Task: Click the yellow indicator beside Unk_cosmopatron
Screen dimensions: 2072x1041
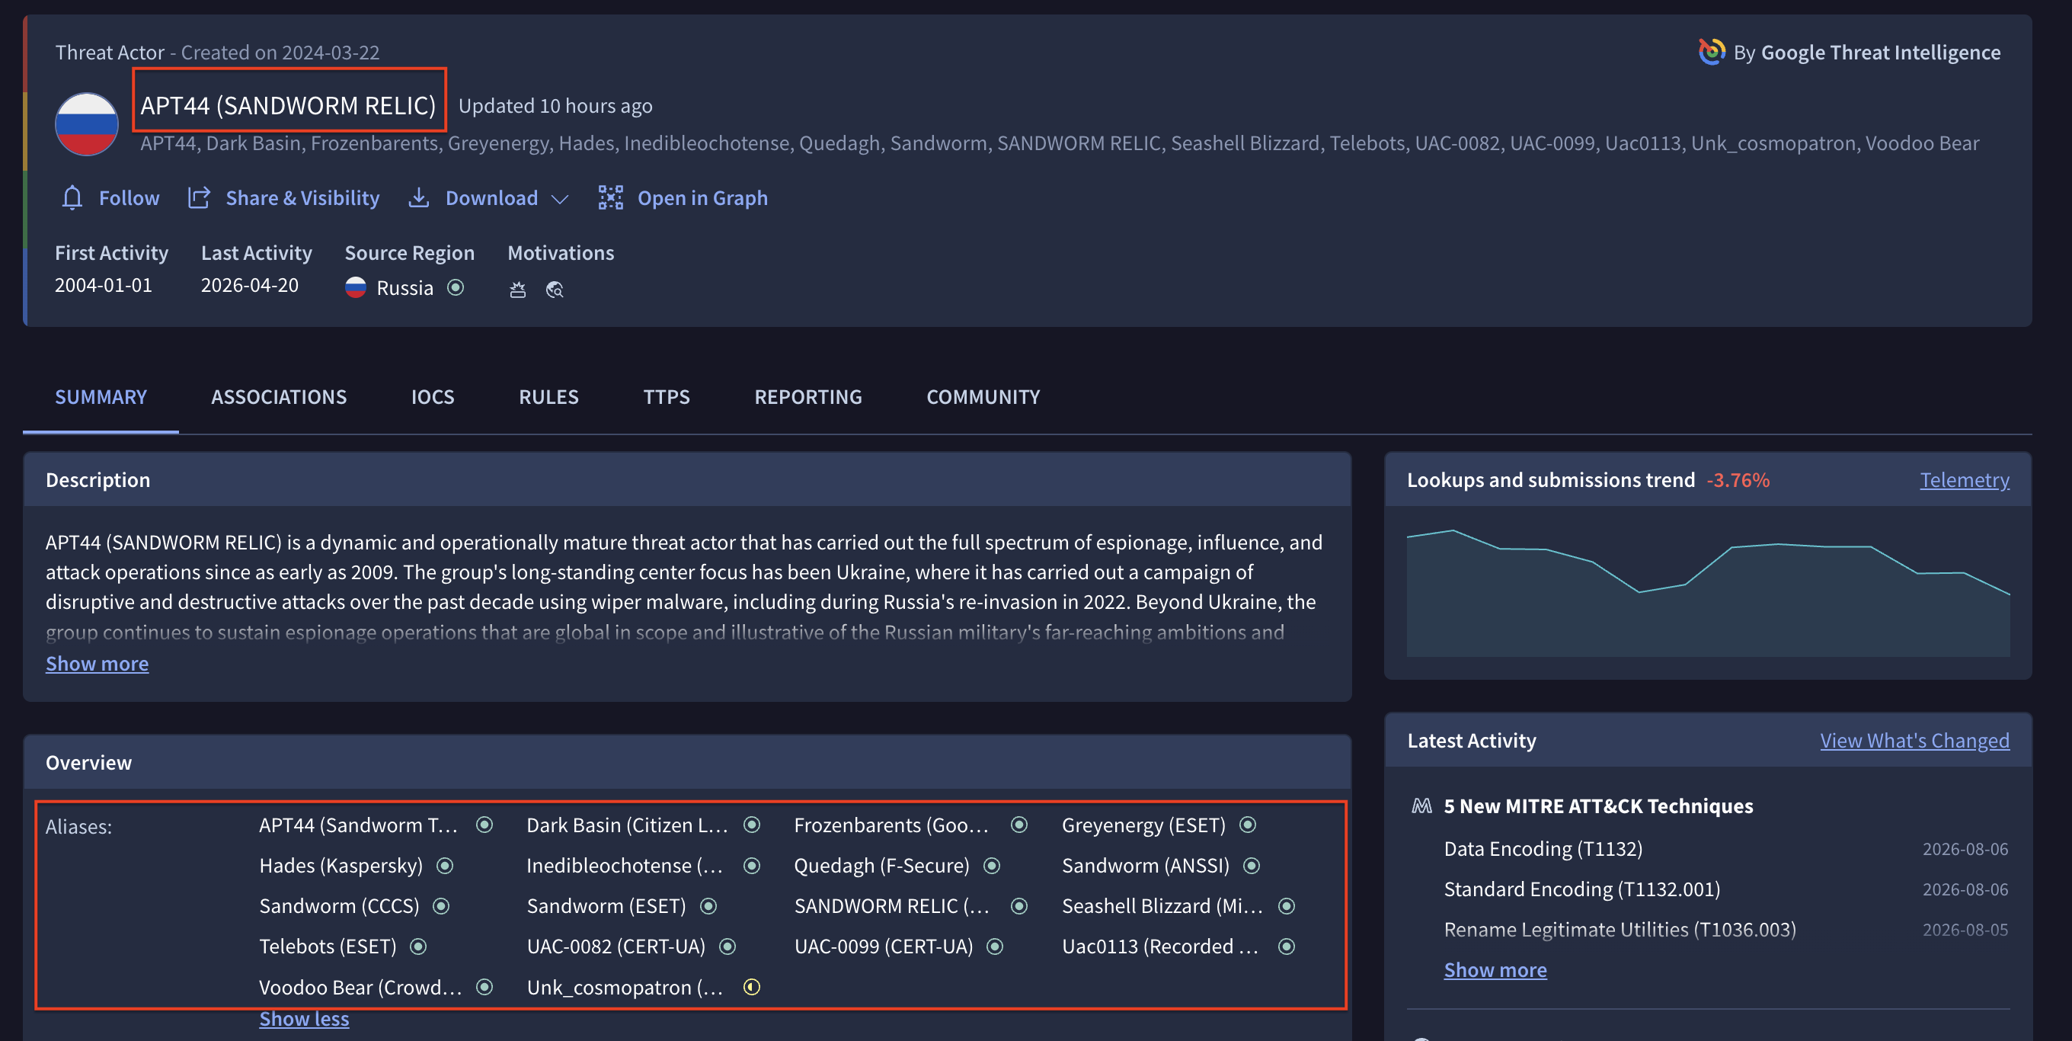Action: pyautogui.click(x=752, y=987)
